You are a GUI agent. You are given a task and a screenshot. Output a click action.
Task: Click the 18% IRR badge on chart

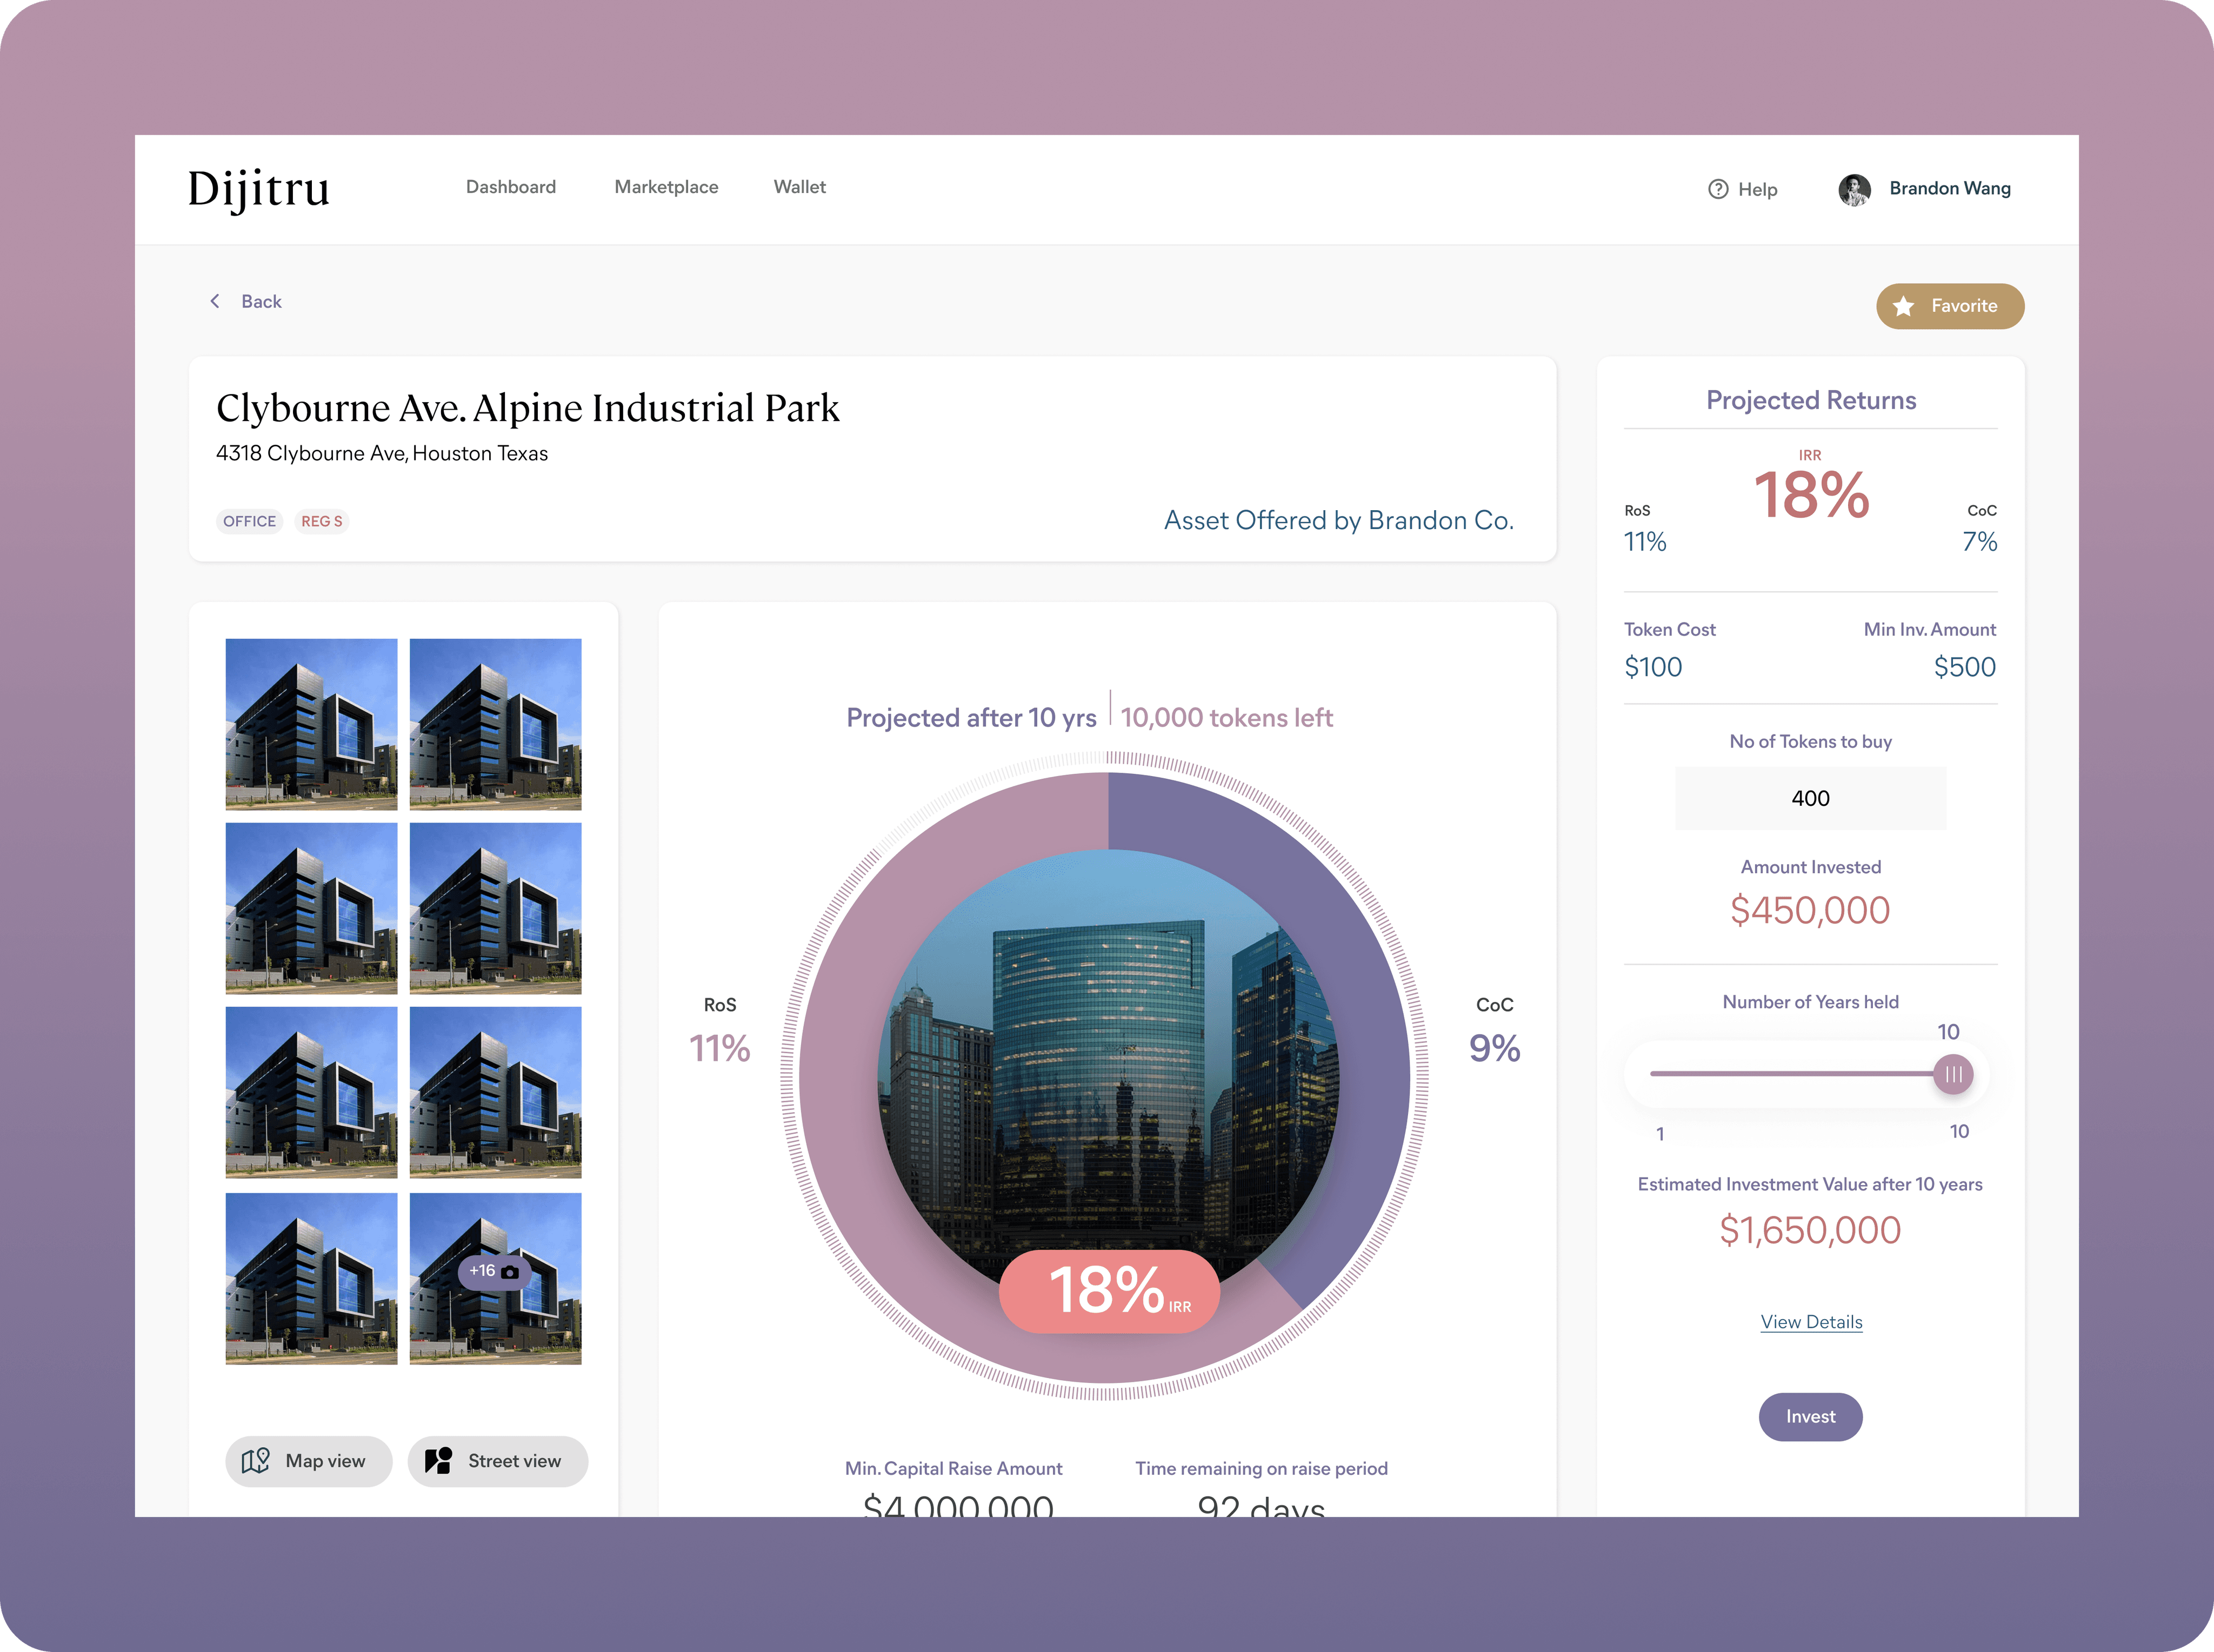point(1109,1291)
